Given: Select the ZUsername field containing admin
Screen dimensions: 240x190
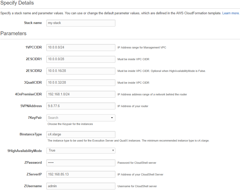Looking at the screenshot, I should pos(81,186).
